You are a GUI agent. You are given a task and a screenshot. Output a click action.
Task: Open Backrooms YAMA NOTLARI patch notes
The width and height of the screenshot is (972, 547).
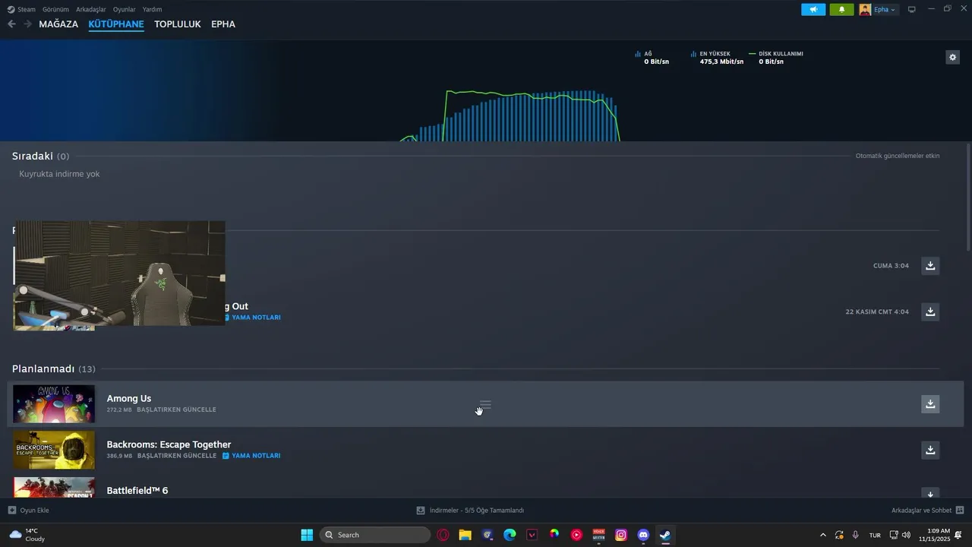[x=251, y=456]
